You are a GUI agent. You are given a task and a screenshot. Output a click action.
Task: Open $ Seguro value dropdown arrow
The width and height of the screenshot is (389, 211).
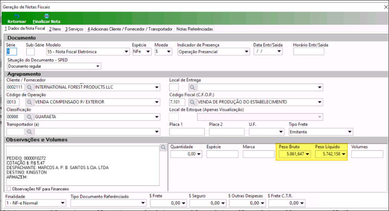223,203
